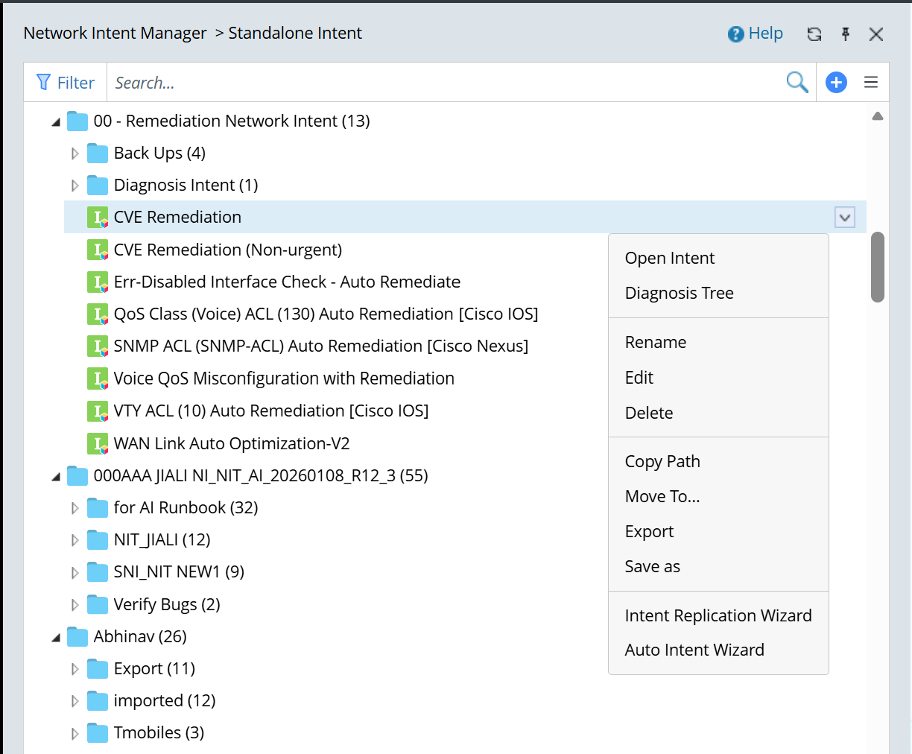
Task: Choose Open Intent from context menu
Action: pyautogui.click(x=669, y=259)
